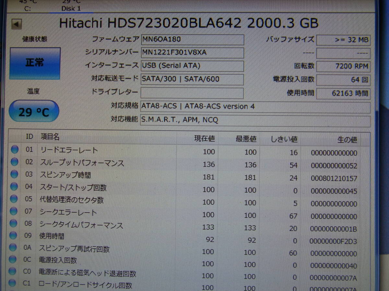Select the リードエラーレート row name
This screenshot has height=291, width=389.
(x=69, y=150)
